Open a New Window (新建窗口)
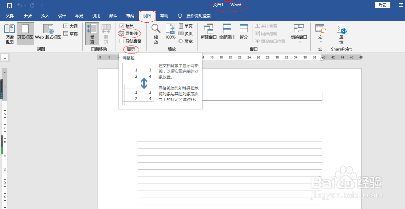The width and height of the screenshot is (405, 209). tap(209, 32)
